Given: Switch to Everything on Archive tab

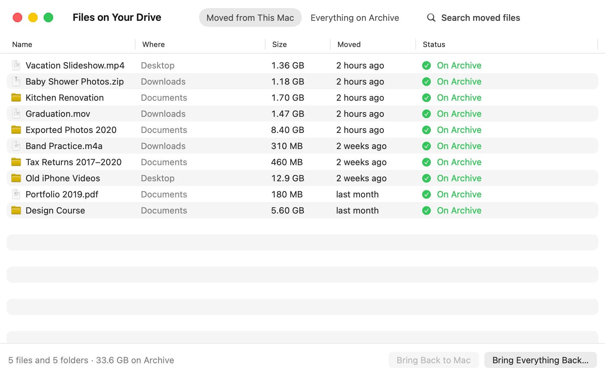Looking at the screenshot, I should pos(355,17).
